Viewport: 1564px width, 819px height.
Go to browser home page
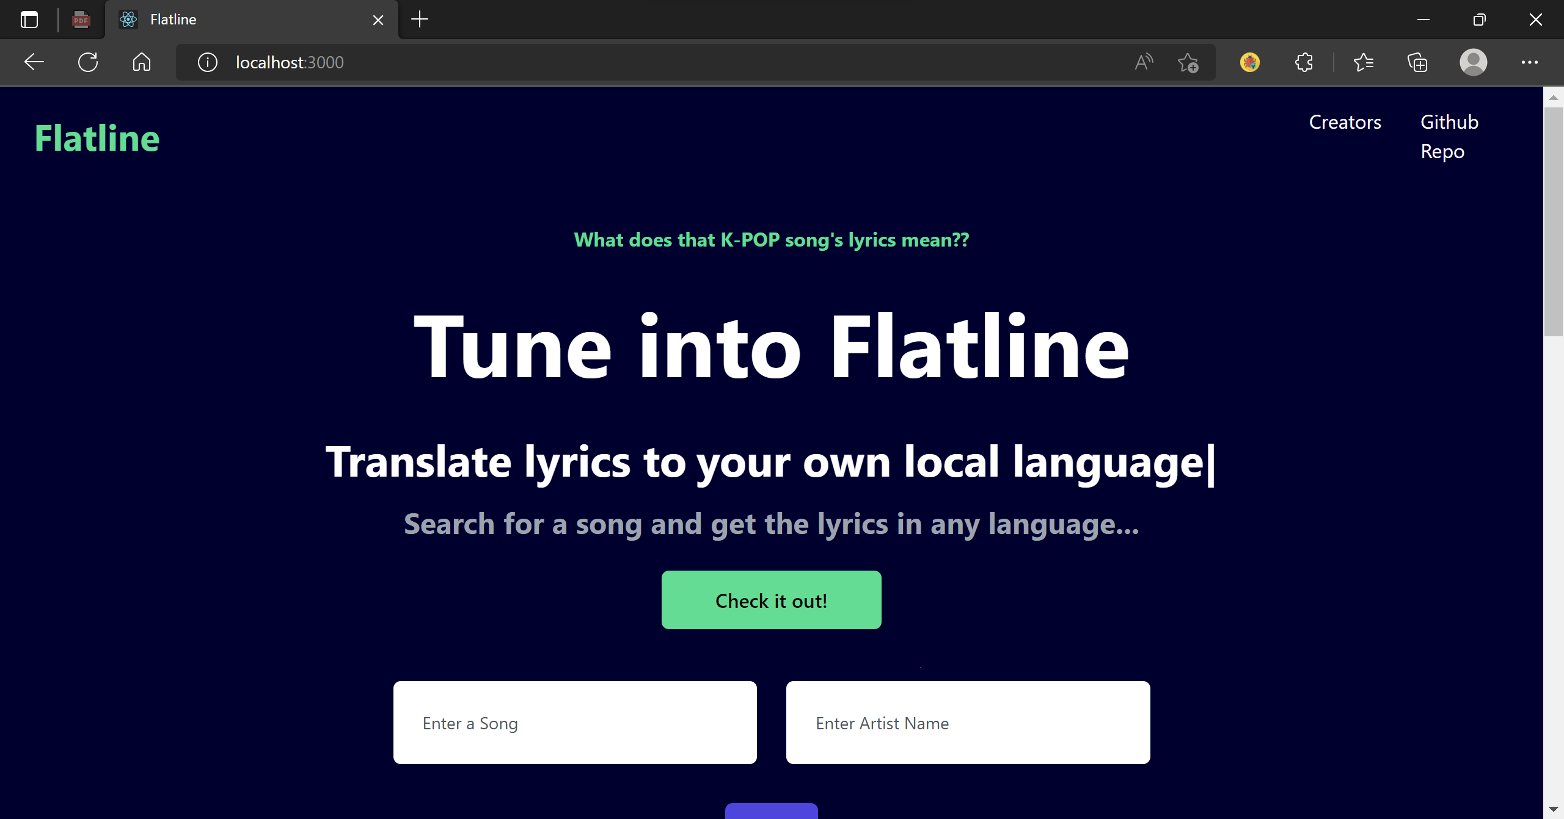141,62
